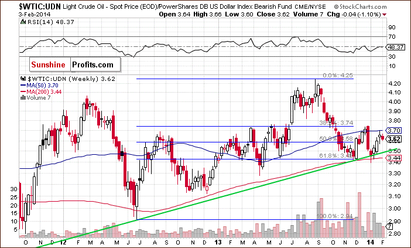This screenshot has width=411, height=248.
Task: Click the CME/NYSE exchange label
Action: (x=310, y=6)
